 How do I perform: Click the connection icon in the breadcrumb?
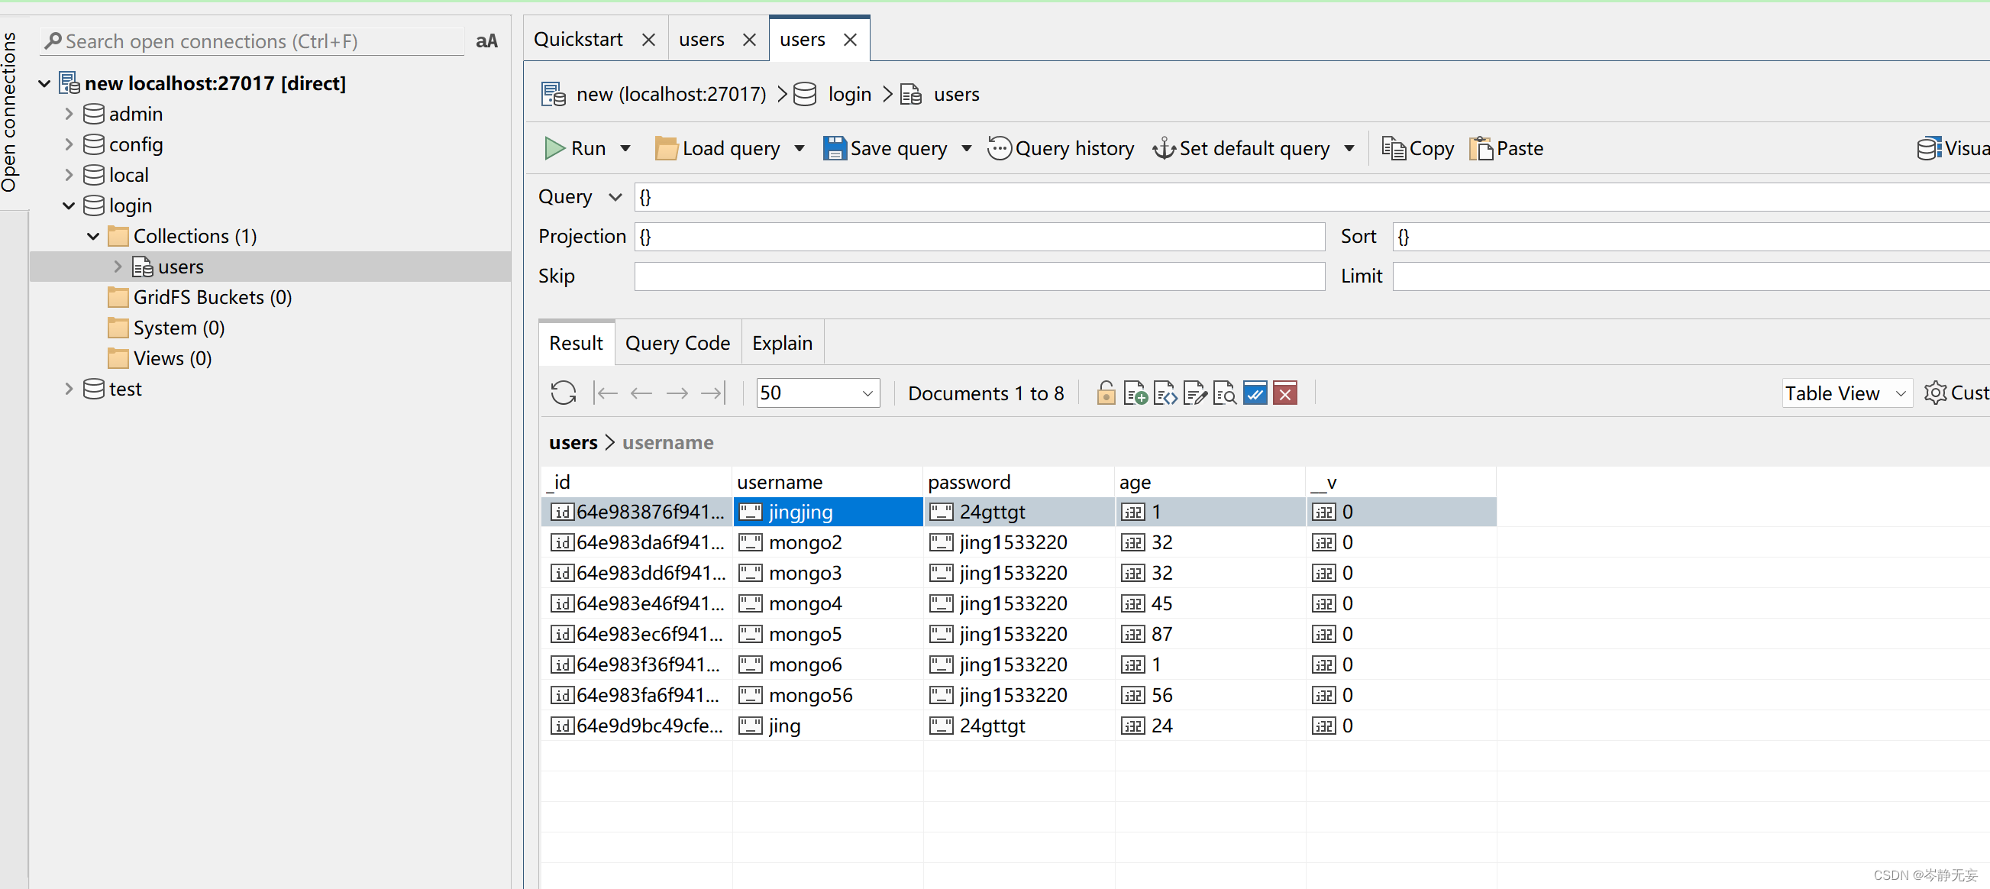[x=554, y=94]
